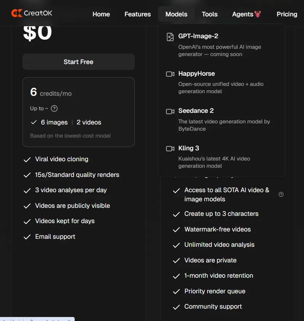
Task: Click the checkmark beside Videos are publicly visible
Action: [27, 206]
